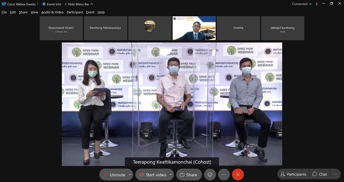Viewport: 344px width, 182px height.
Task: Click the Share content button
Action: point(188,175)
